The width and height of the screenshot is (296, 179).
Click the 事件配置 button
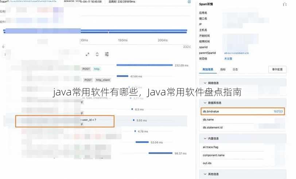[277, 69]
